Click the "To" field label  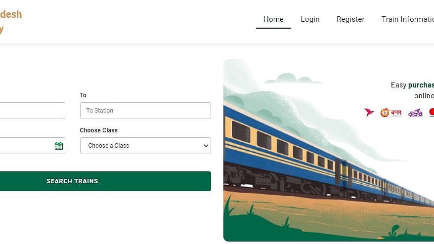coord(83,95)
